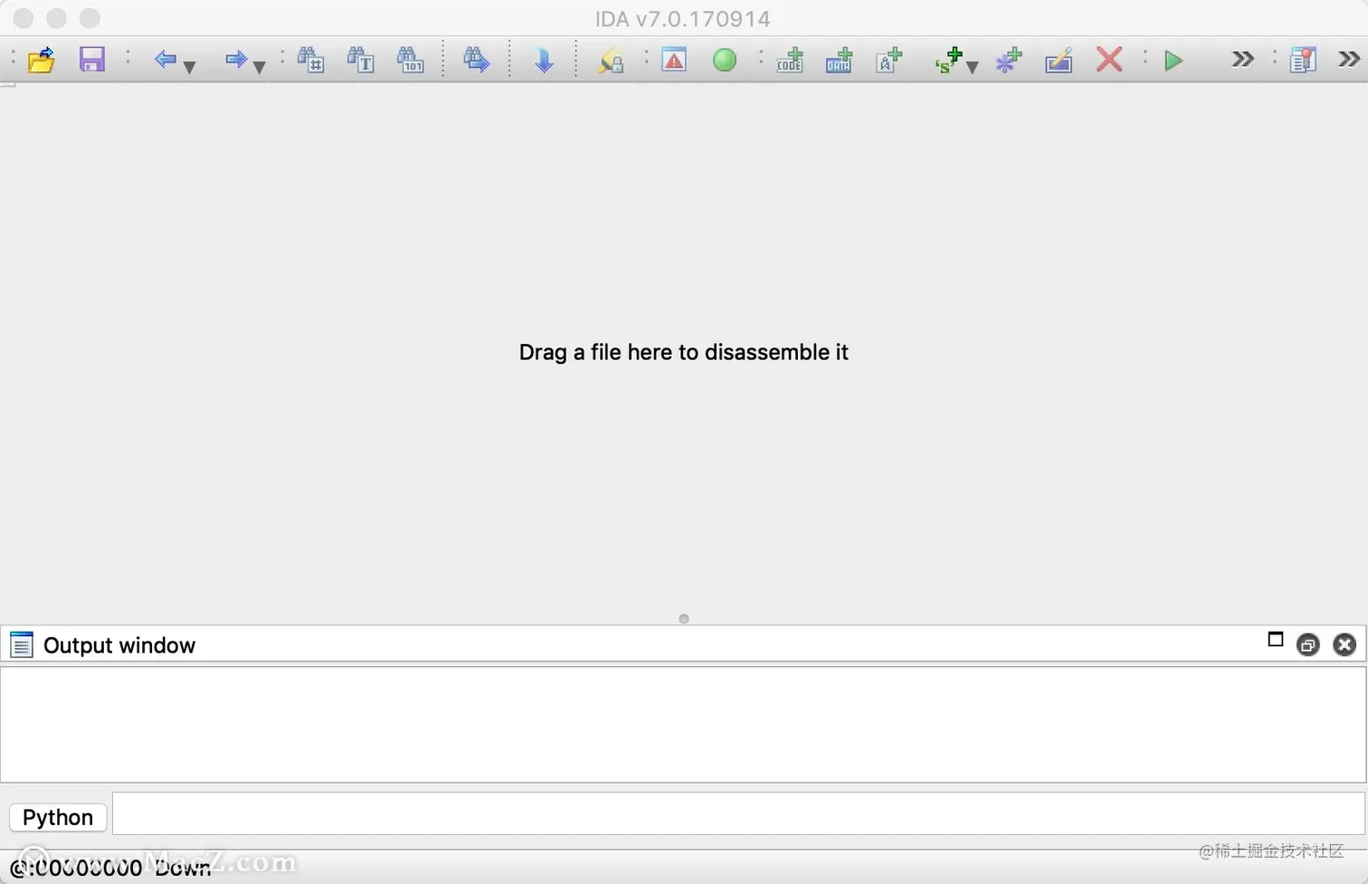Click the pencil with lock icon
Screen dimensions: 1368x884
(610, 61)
